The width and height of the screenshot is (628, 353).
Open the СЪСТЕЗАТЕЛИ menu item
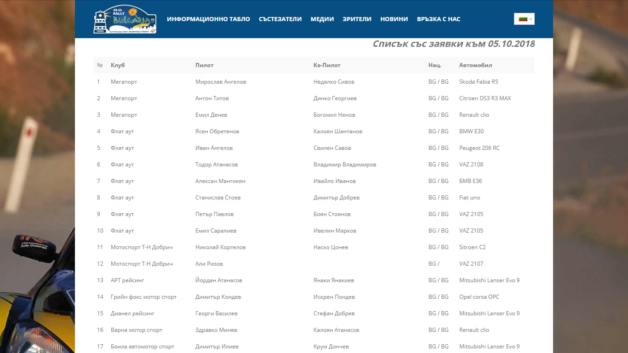pyautogui.click(x=280, y=19)
